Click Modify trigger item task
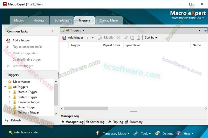The height and width of the screenshot is (138, 208). pyautogui.click(x=25, y=53)
